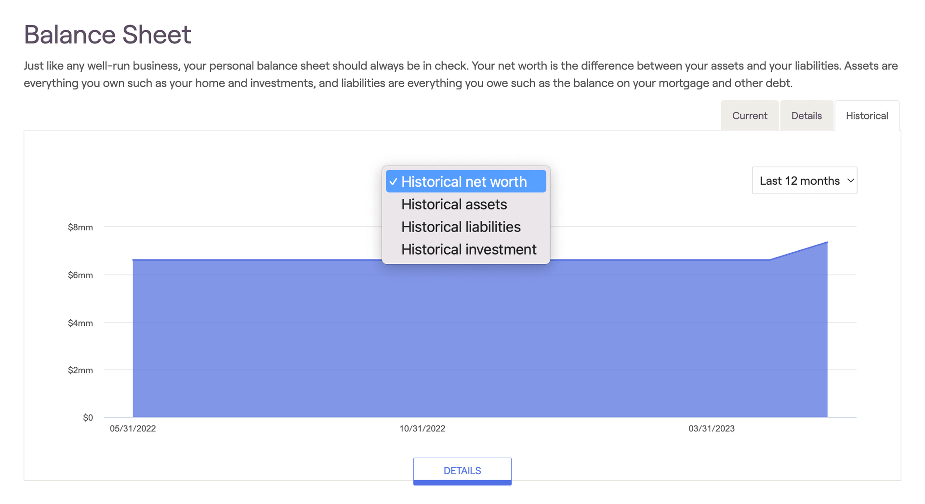Select the Historical tab
This screenshot has height=504, width=925.
[x=867, y=116]
